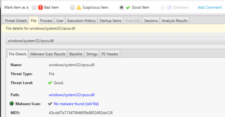Open the Execution History tab

82,21
